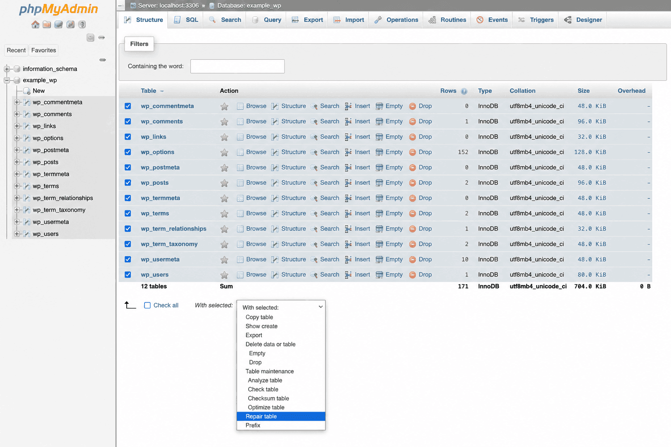Uncheck the wp_comments row checkbox
Screen dimensions: 671x447
[128, 121]
